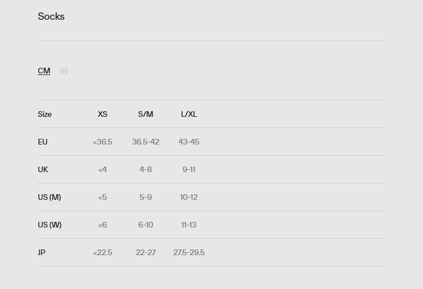Viewport: 423px width, 289px height.
Task: Select the L/XL size column header
Action: [x=189, y=114]
